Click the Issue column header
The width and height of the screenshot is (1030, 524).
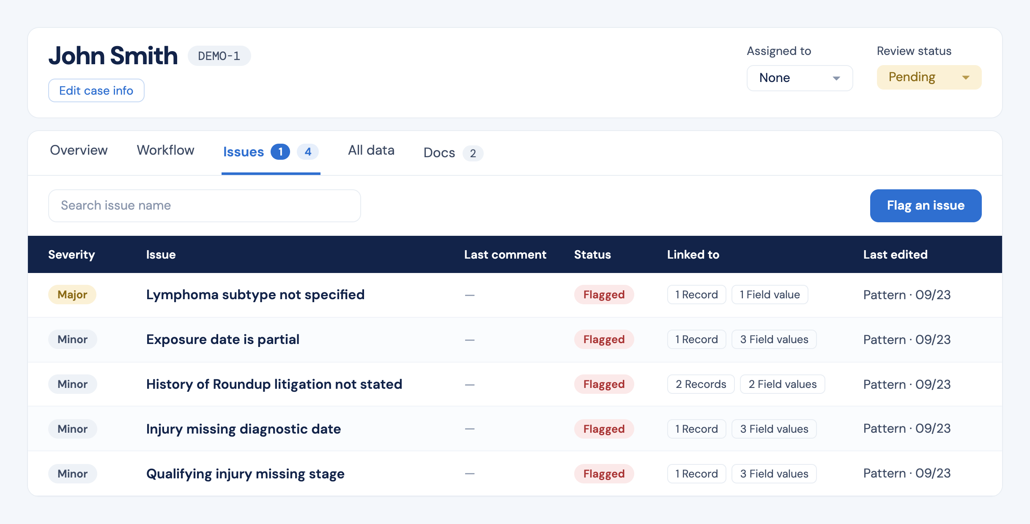(x=161, y=254)
